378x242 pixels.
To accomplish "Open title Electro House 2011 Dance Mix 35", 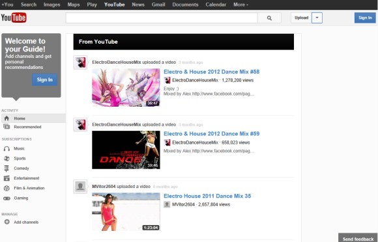I will pos(207,196).
